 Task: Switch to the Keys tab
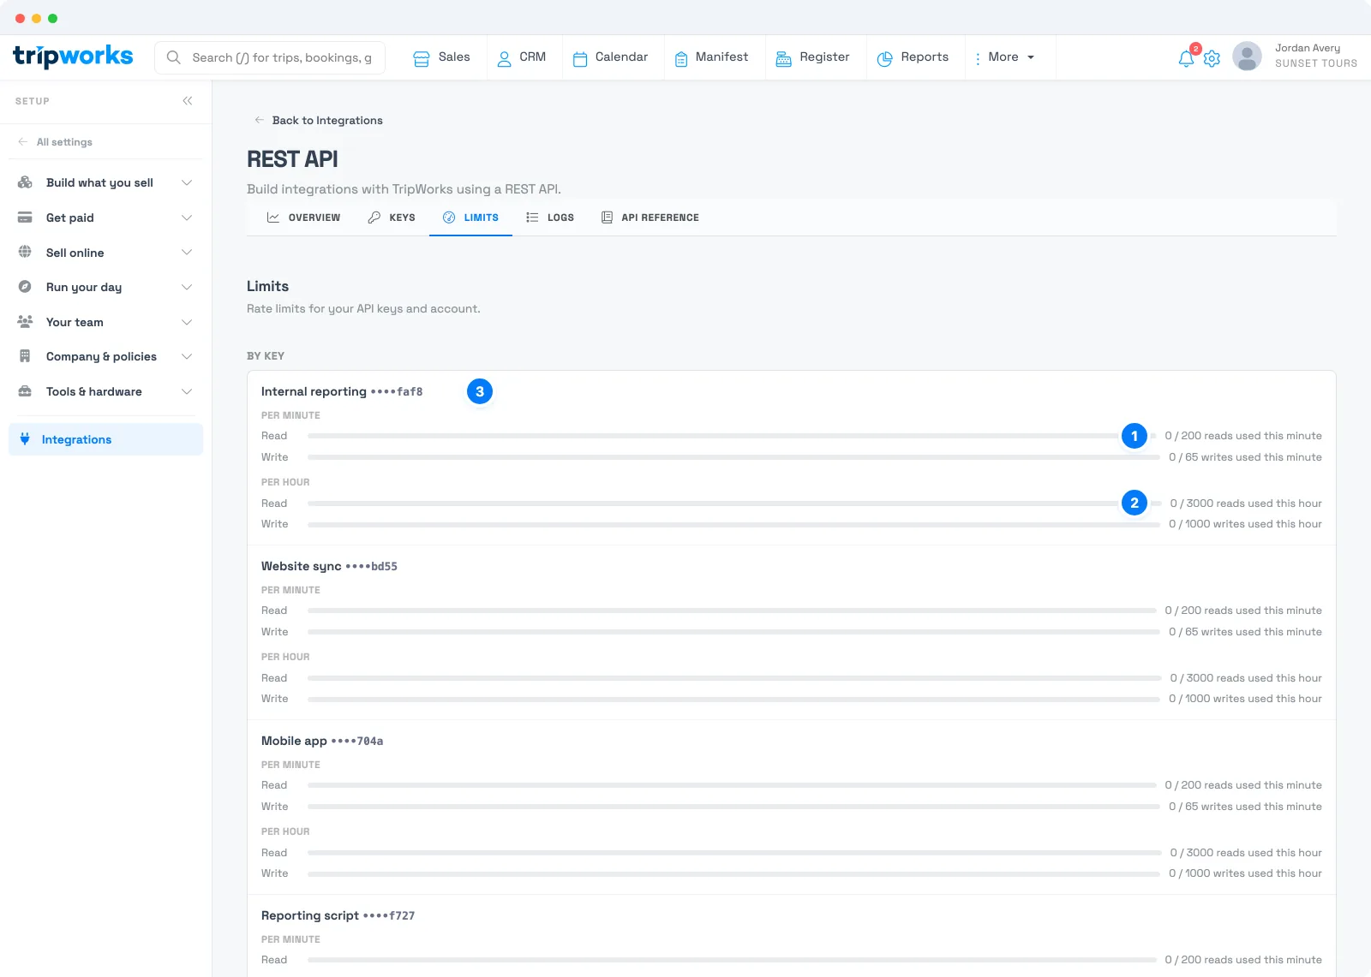[x=392, y=217]
